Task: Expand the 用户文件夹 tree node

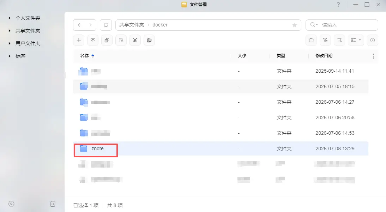Action: 10,43
